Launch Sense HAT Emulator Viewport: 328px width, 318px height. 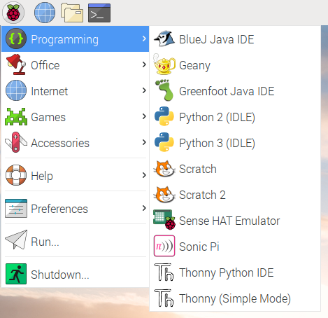pos(235,220)
